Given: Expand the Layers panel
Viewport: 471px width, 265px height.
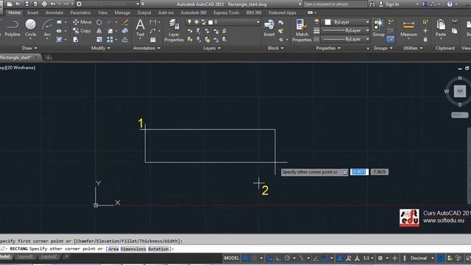Looking at the screenshot, I should click(x=212, y=48).
